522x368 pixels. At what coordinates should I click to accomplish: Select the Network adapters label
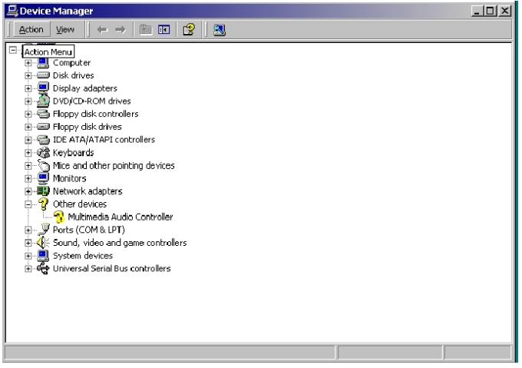[x=88, y=191]
